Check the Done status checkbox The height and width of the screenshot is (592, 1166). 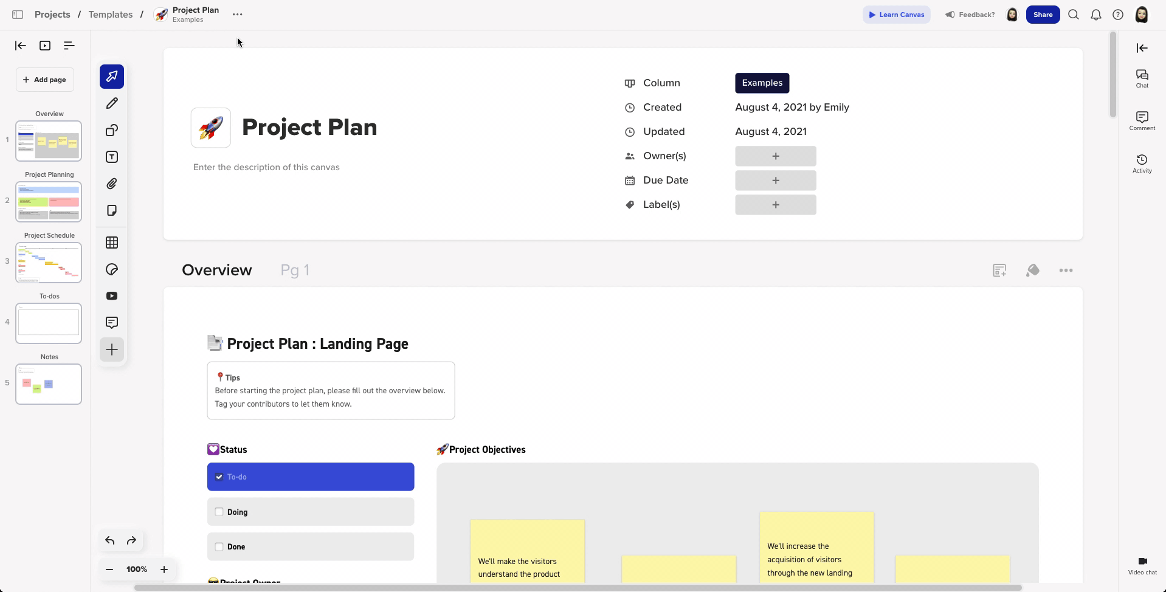[x=219, y=546]
